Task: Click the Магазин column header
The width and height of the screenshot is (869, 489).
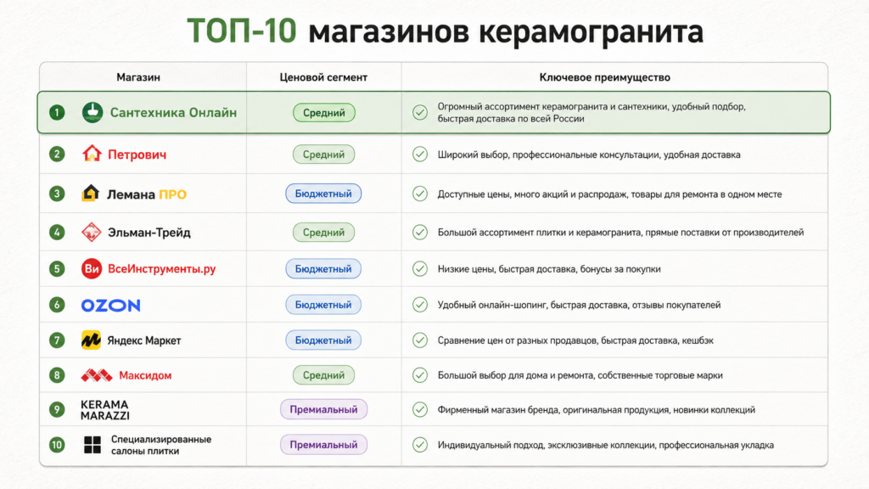Action: [138, 77]
